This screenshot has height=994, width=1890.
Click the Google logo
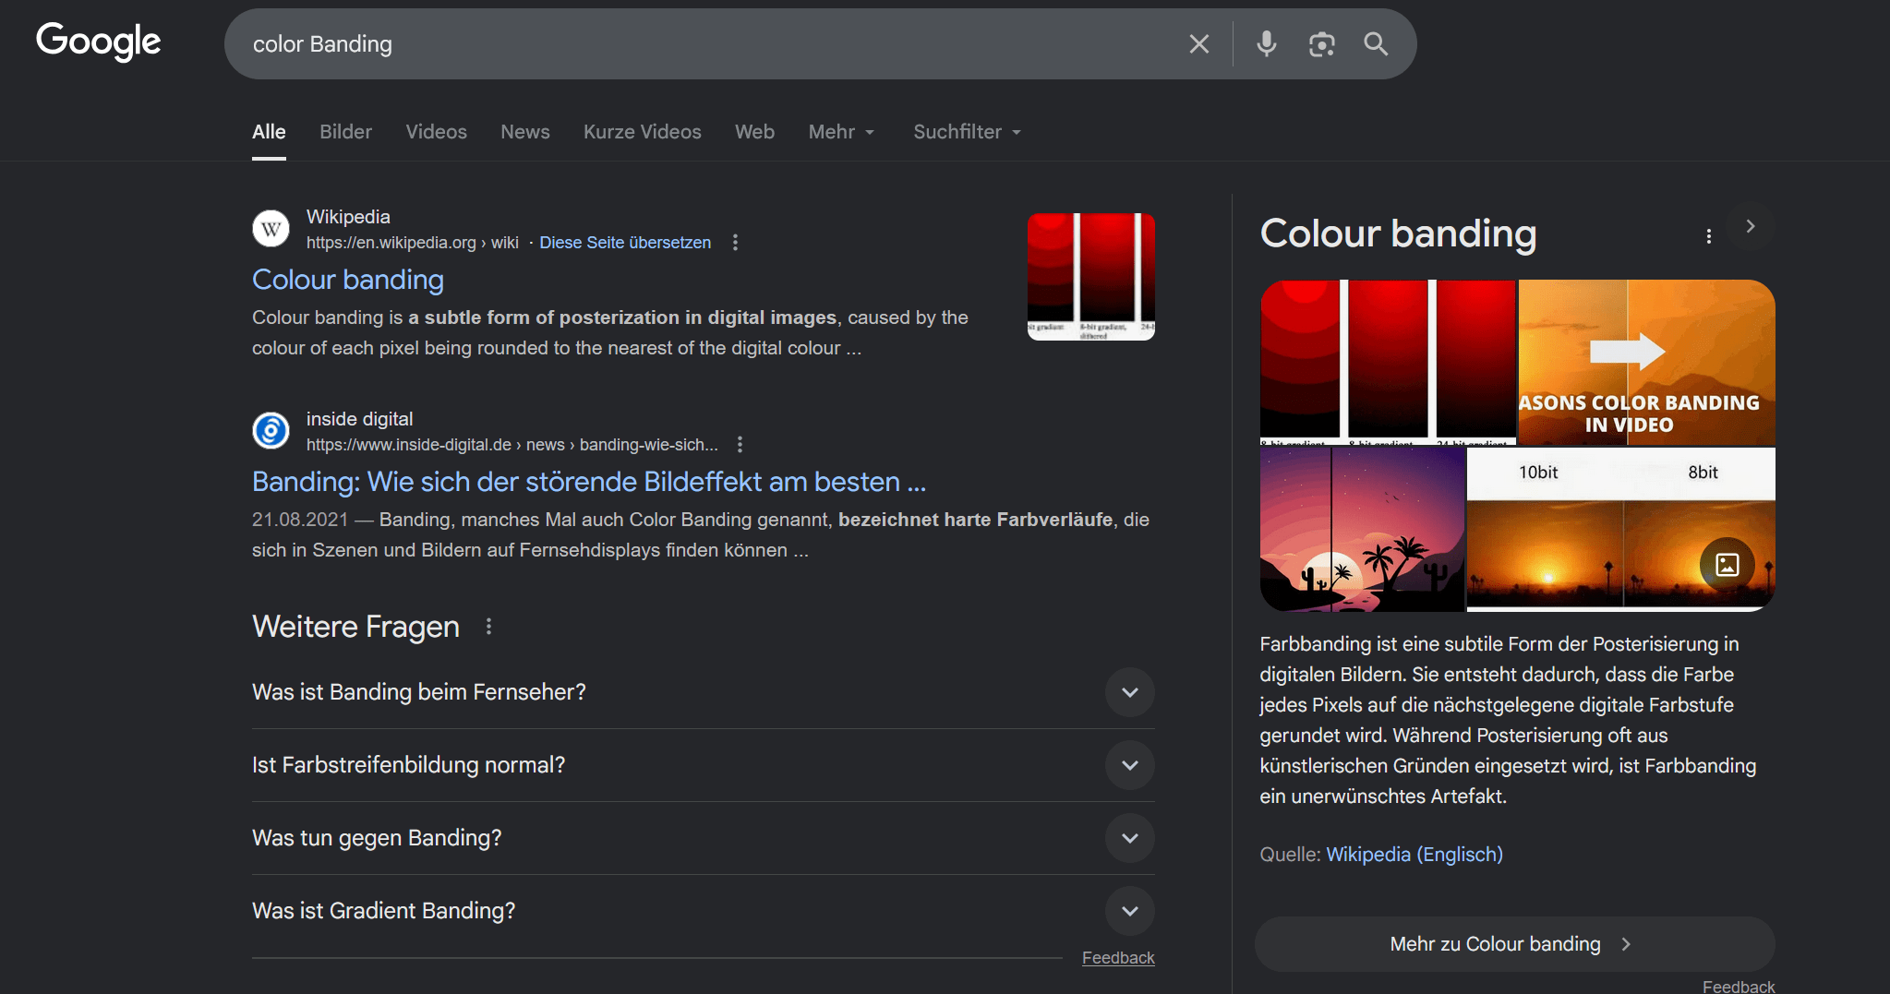99,42
